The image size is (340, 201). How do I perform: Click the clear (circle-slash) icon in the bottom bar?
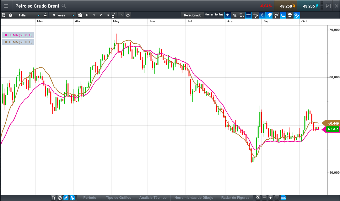point(60,198)
